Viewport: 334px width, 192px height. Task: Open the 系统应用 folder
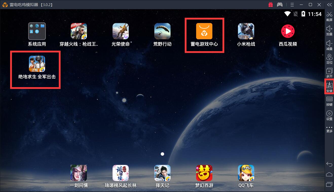point(37,31)
